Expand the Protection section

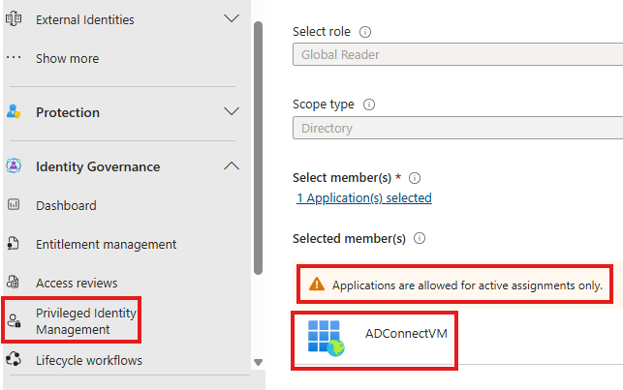click(x=231, y=111)
